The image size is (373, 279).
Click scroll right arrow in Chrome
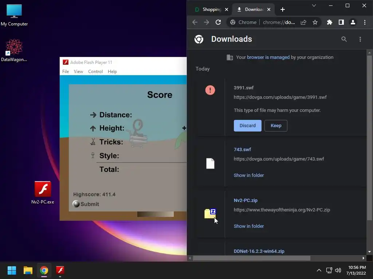(x=363, y=258)
